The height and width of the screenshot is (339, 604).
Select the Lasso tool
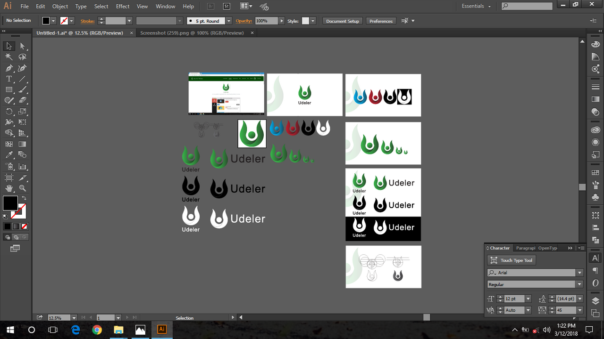[22, 57]
